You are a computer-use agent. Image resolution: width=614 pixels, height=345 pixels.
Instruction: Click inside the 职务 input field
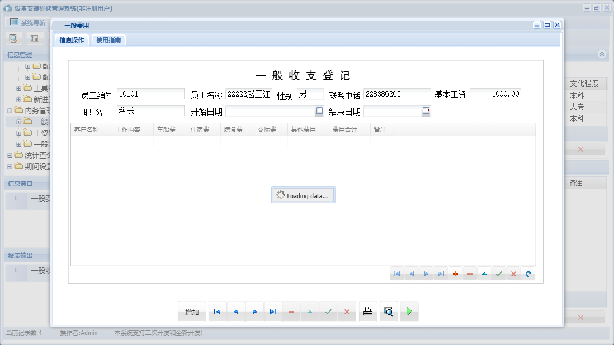(150, 111)
